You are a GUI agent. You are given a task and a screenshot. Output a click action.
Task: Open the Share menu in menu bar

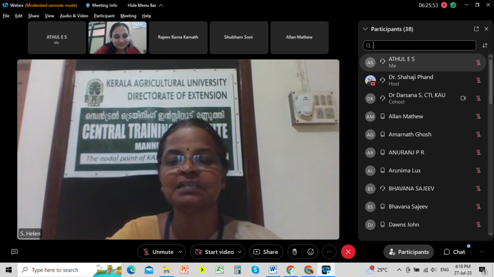click(x=33, y=16)
